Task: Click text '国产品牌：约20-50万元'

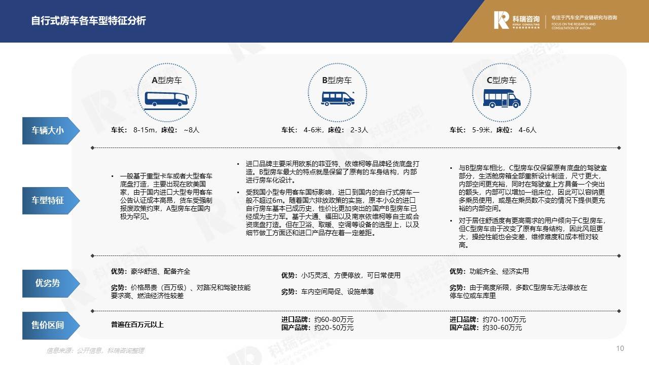Action: pos(317,328)
